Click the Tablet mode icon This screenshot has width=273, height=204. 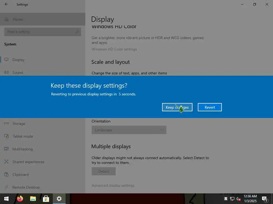[6, 136]
